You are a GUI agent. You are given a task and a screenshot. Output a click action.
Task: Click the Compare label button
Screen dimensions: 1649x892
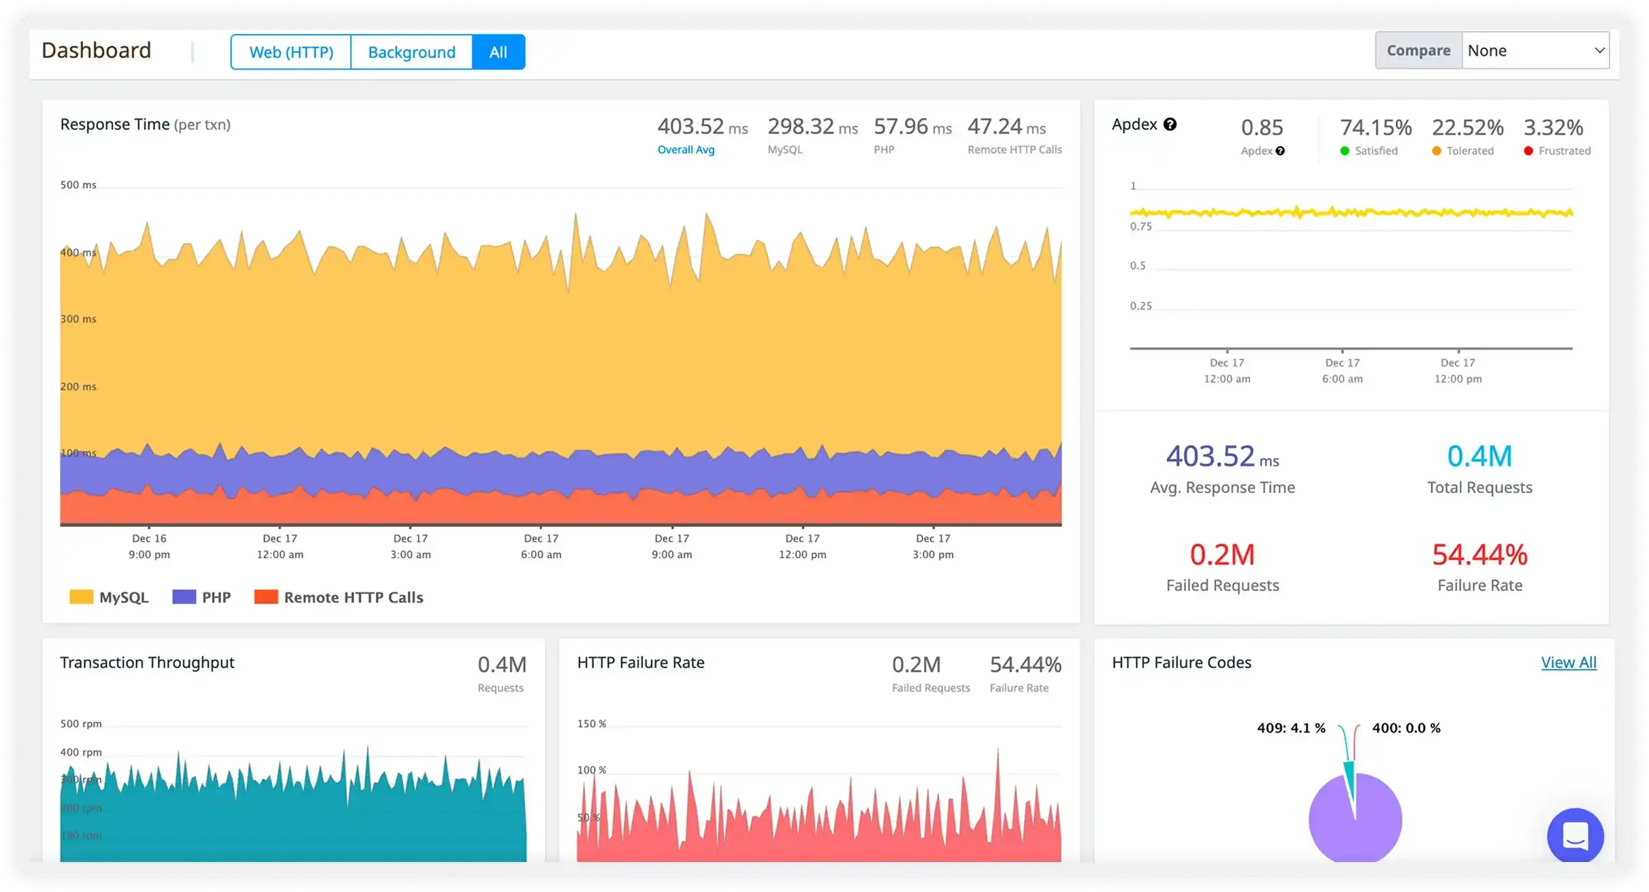[1418, 50]
